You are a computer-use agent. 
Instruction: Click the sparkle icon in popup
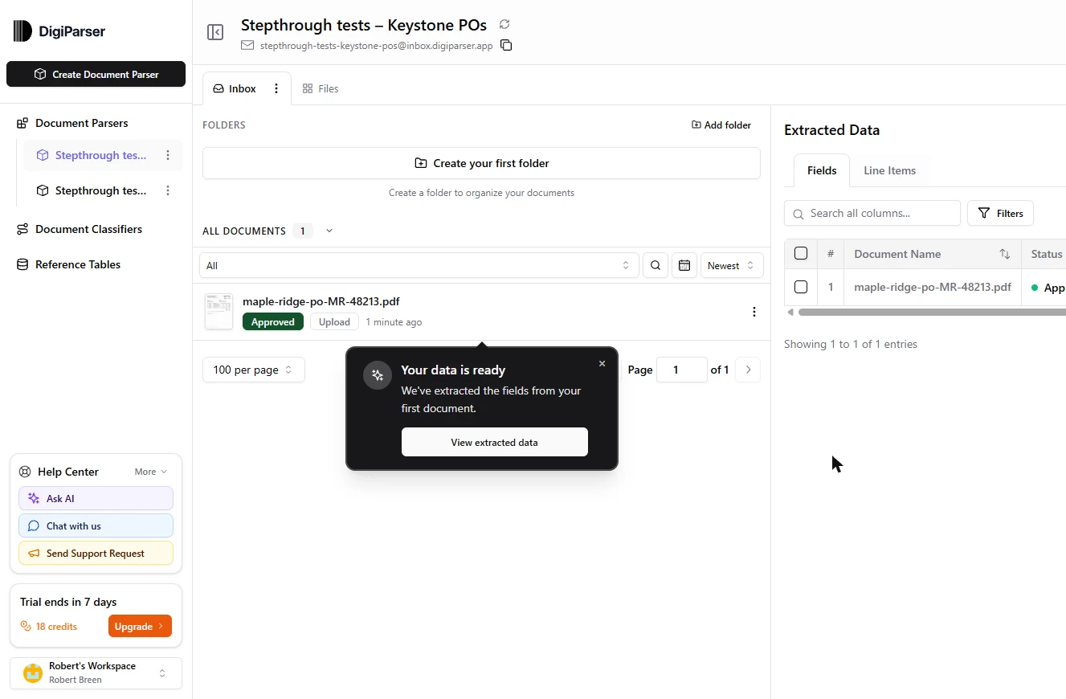(x=378, y=375)
